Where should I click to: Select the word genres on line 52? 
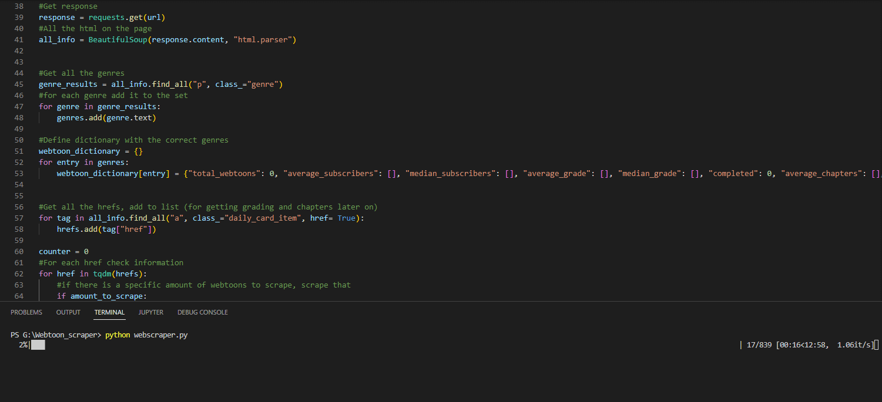110,162
